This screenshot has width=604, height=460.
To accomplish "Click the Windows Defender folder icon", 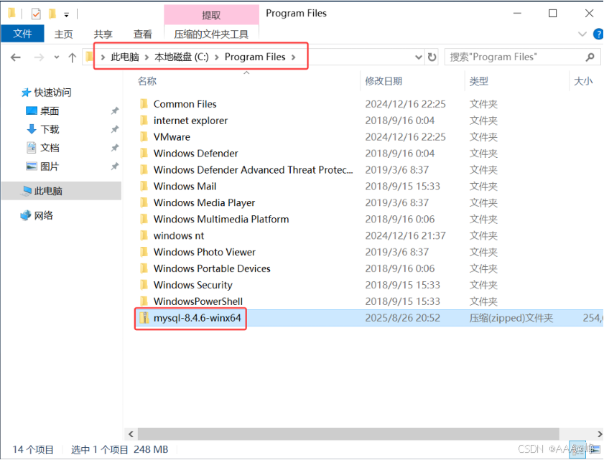I will tap(144, 153).
